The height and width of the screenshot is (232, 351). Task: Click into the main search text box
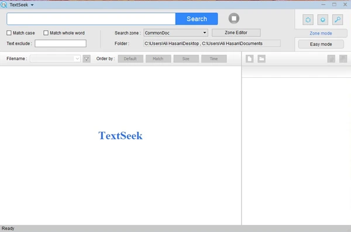tap(91, 19)
